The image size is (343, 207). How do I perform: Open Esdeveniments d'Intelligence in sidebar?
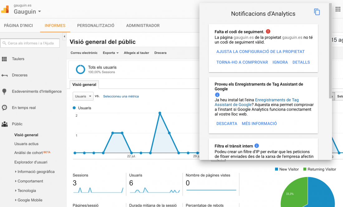[37, 91]
